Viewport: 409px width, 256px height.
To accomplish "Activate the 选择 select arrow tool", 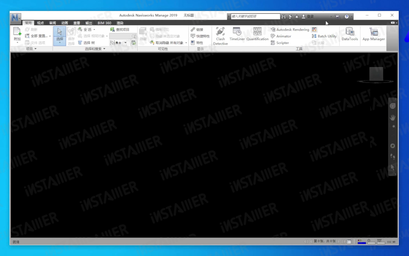I will pos(59,31).
